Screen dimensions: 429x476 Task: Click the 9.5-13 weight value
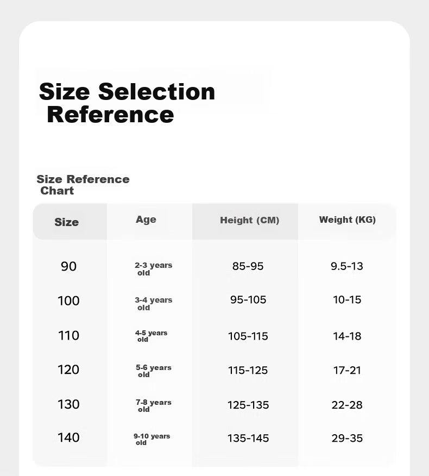tap(347, 266)
